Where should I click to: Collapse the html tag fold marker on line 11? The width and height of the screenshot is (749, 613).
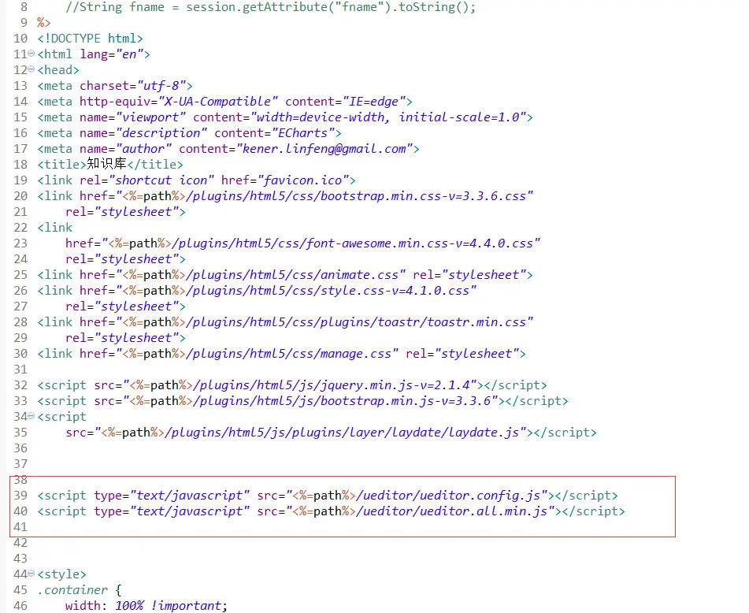click(31, 54)
